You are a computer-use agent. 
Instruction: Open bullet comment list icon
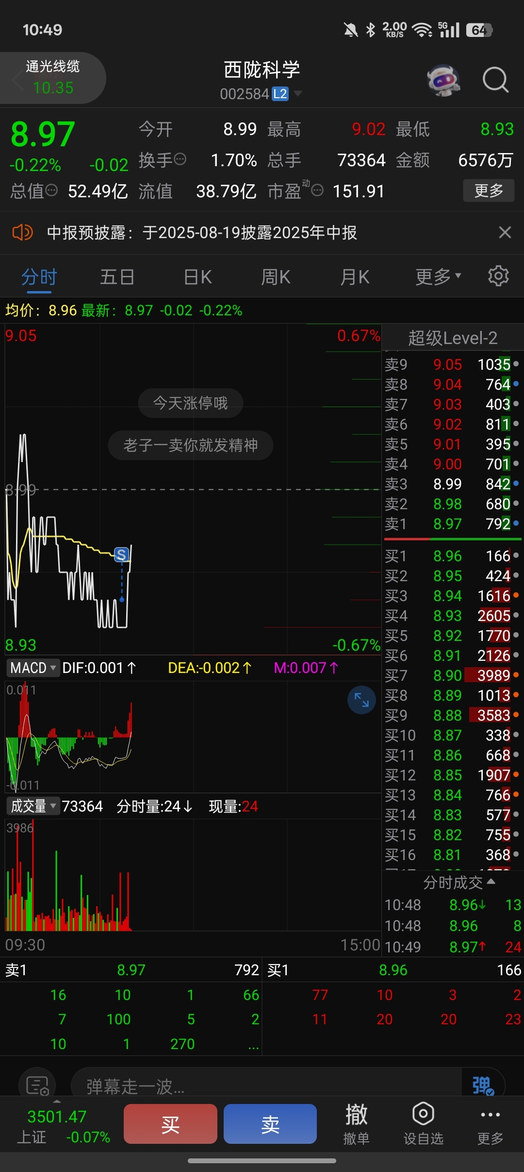(x=37, y=1085)
